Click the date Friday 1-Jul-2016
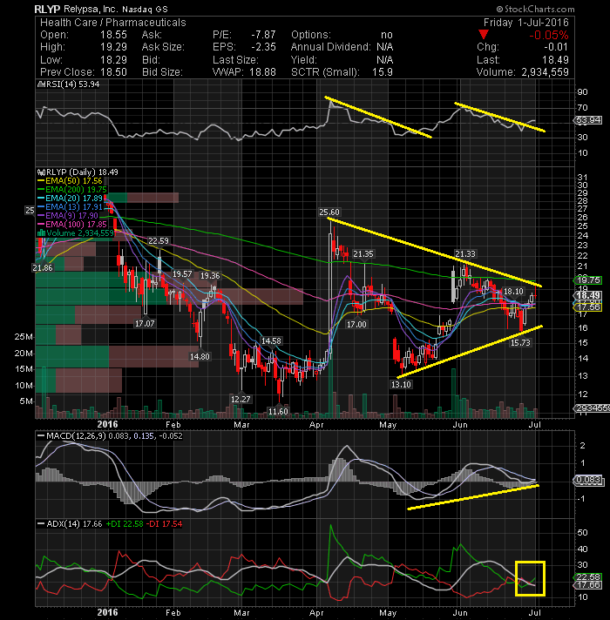 525,22
